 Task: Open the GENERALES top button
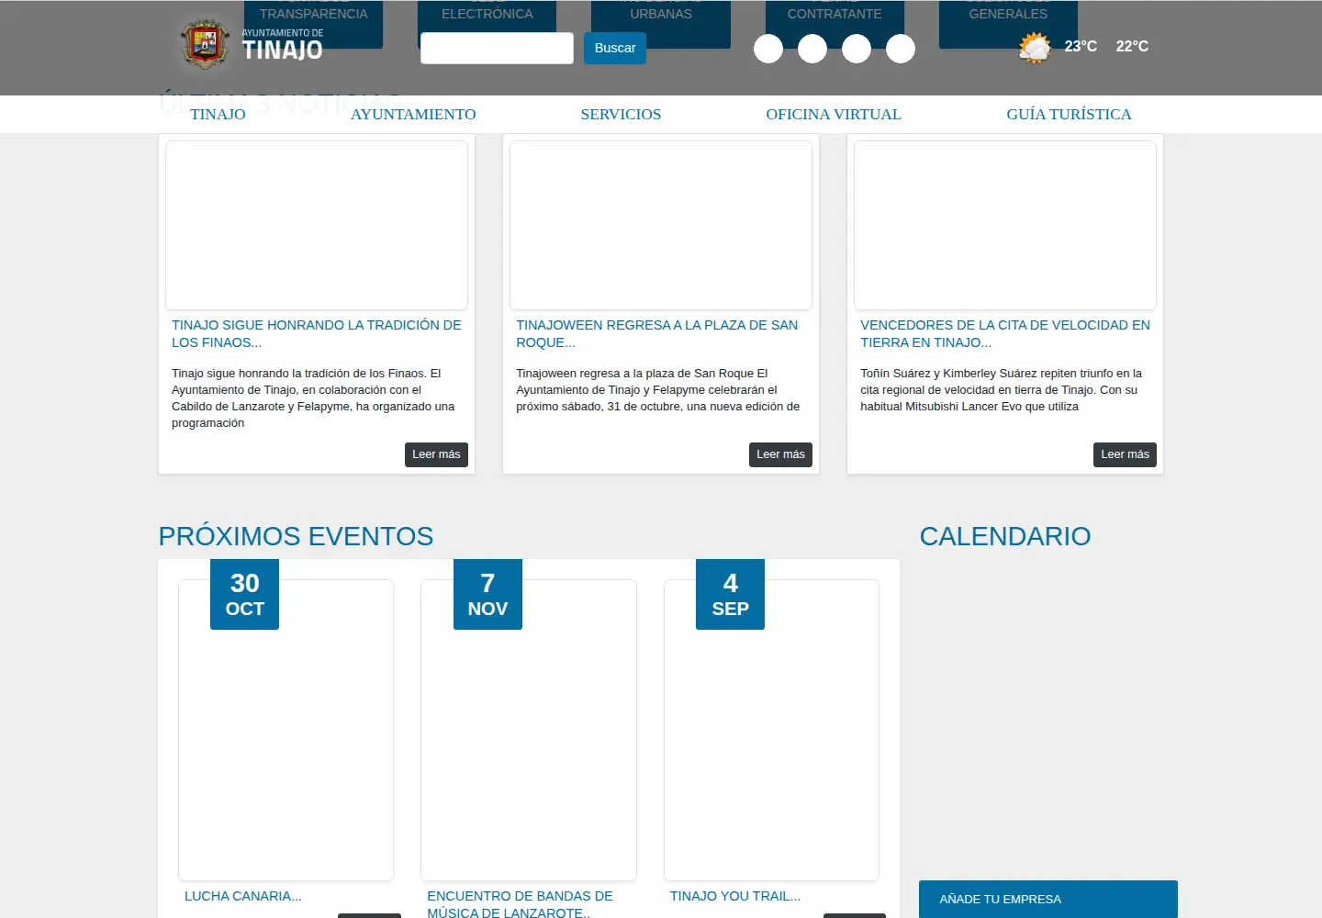coord(1008,24)
